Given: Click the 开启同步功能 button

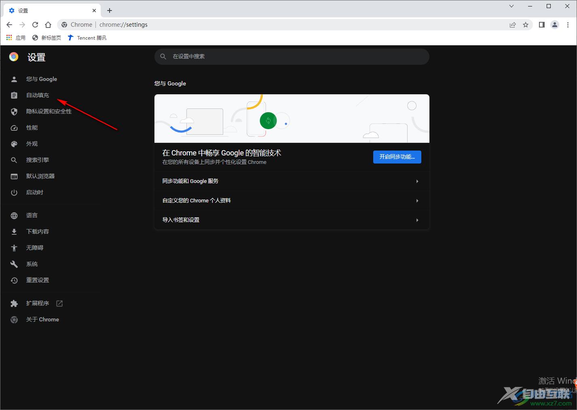Looking at the screenshot, I should click(x=397, y=157).
